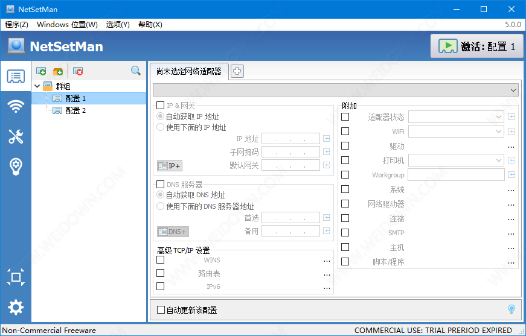Screen dimensions: 526x336
Task: Open the 帮助(X) menu
Action: click(x=150, y=25)
